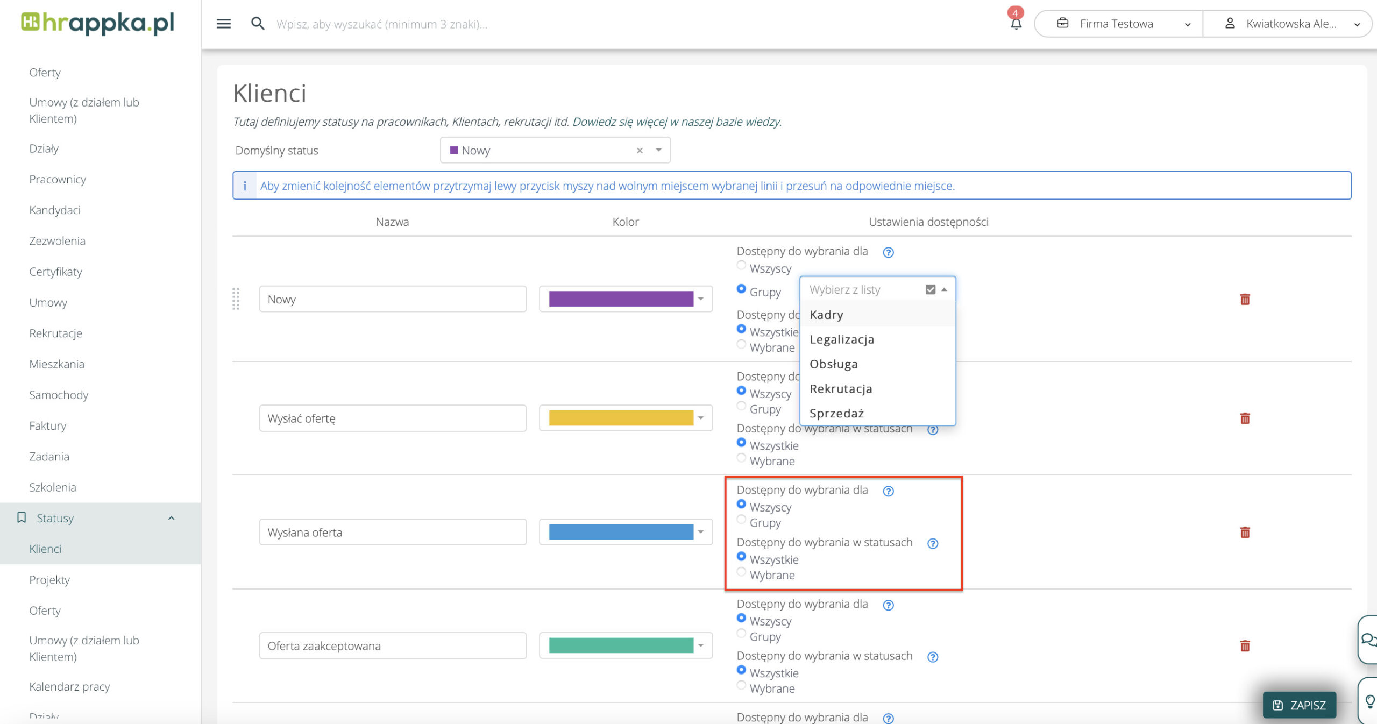Viewport: 1377px width, 724px height.
Task: Click help icon in Wysłana oferta row
Action: [x=888, y=491]
